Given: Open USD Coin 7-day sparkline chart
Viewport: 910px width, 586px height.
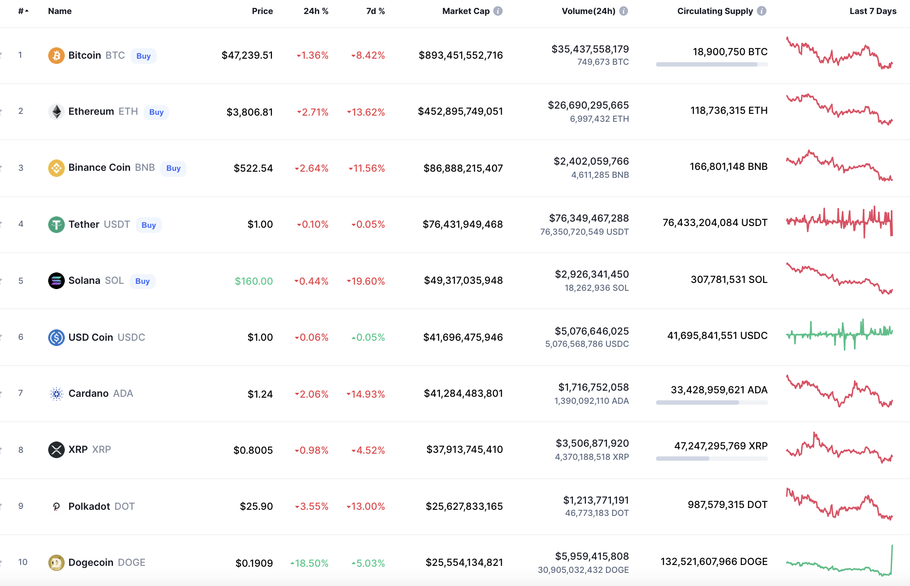Looking at the screenshot, I should [x=839, y=335].
